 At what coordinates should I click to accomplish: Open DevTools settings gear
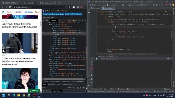coord(79,20)
